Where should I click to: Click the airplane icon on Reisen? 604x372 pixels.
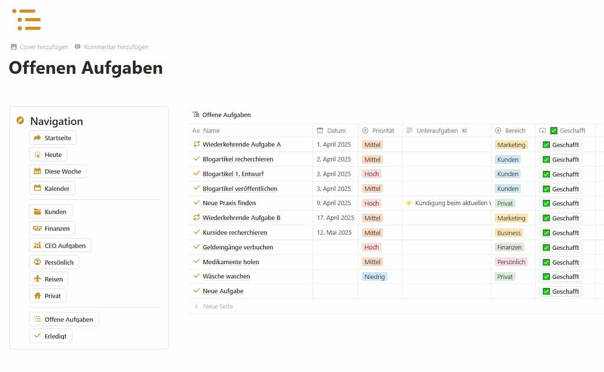point(37,278)
